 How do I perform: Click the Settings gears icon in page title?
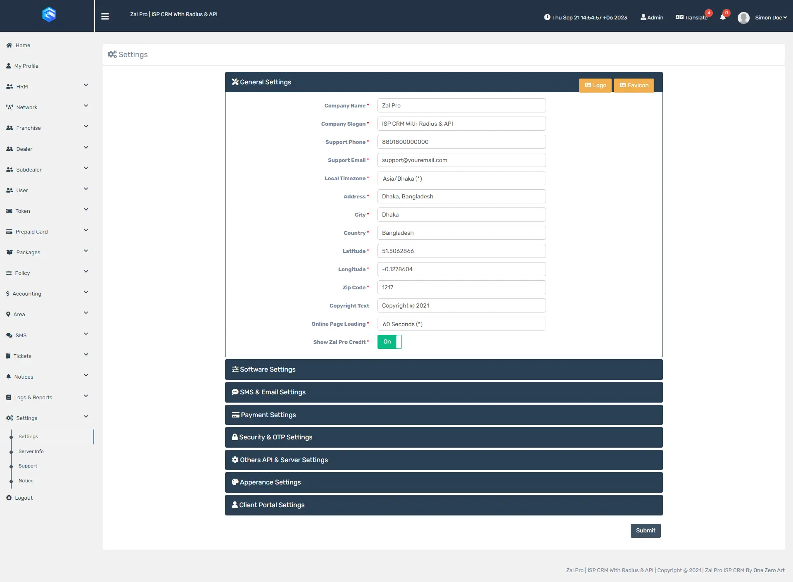112,55
